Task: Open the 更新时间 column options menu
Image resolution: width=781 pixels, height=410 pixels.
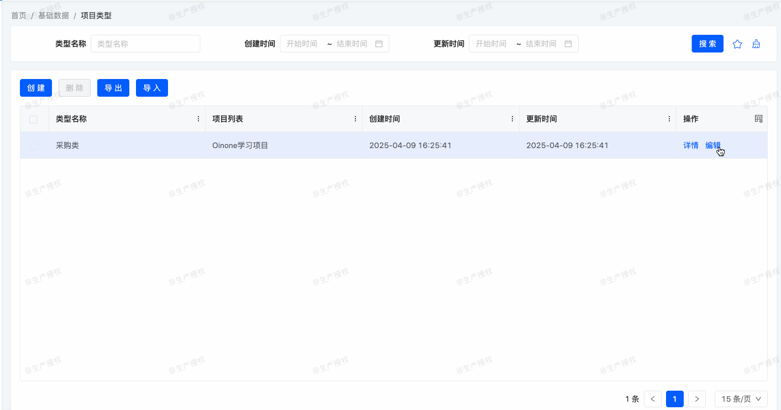Action: [669, 119]
